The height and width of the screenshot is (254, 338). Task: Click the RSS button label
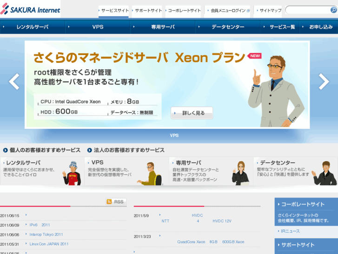coord(119,202)
